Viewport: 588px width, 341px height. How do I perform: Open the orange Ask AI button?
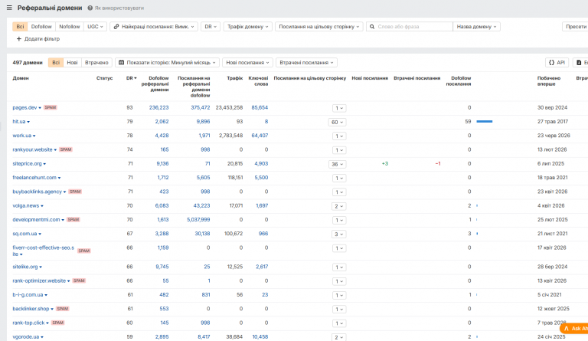(574, 328)
